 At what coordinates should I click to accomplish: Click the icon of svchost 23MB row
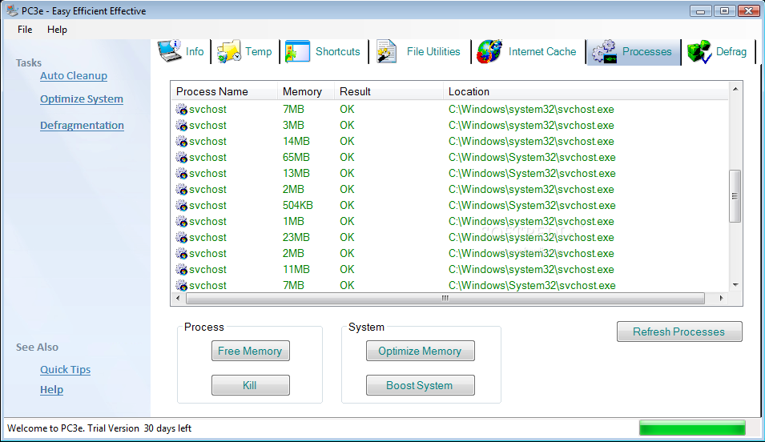tap(182, 238)
